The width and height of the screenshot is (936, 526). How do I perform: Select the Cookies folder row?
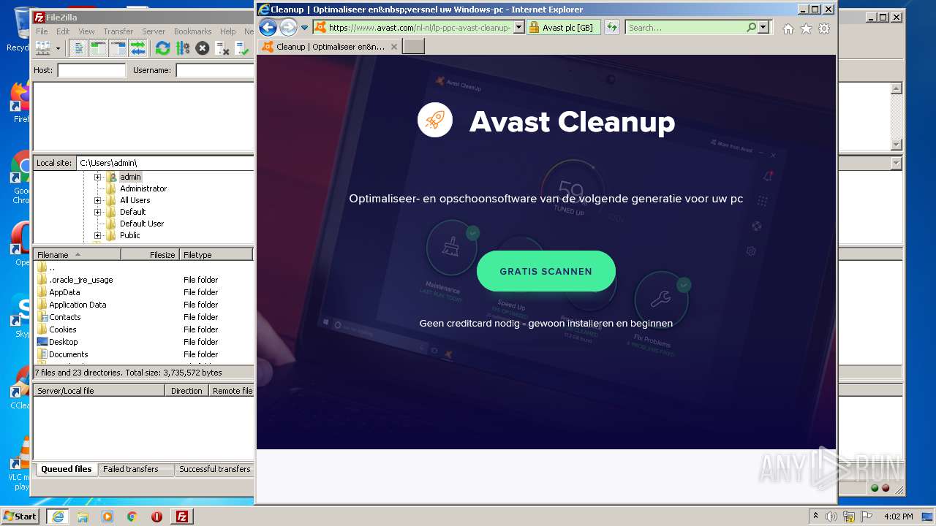click(x=143, y=329)
